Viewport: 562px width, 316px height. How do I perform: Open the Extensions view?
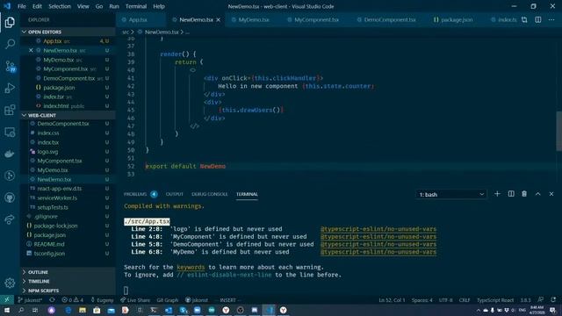10,110
